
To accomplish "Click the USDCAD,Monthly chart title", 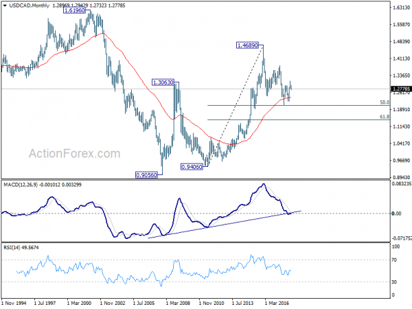I will [29, 5].
